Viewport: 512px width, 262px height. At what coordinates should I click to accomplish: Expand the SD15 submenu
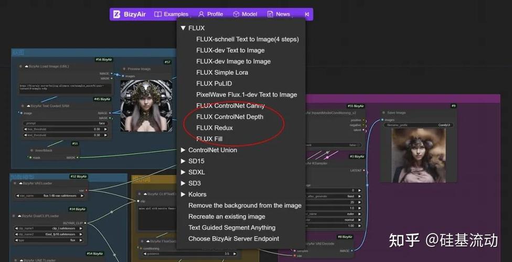click(183, 161)
